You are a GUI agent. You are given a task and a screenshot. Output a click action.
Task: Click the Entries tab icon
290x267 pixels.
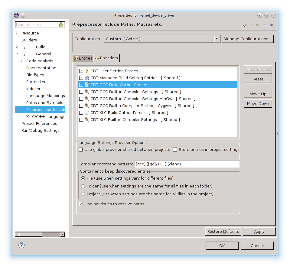pos(76,58)
